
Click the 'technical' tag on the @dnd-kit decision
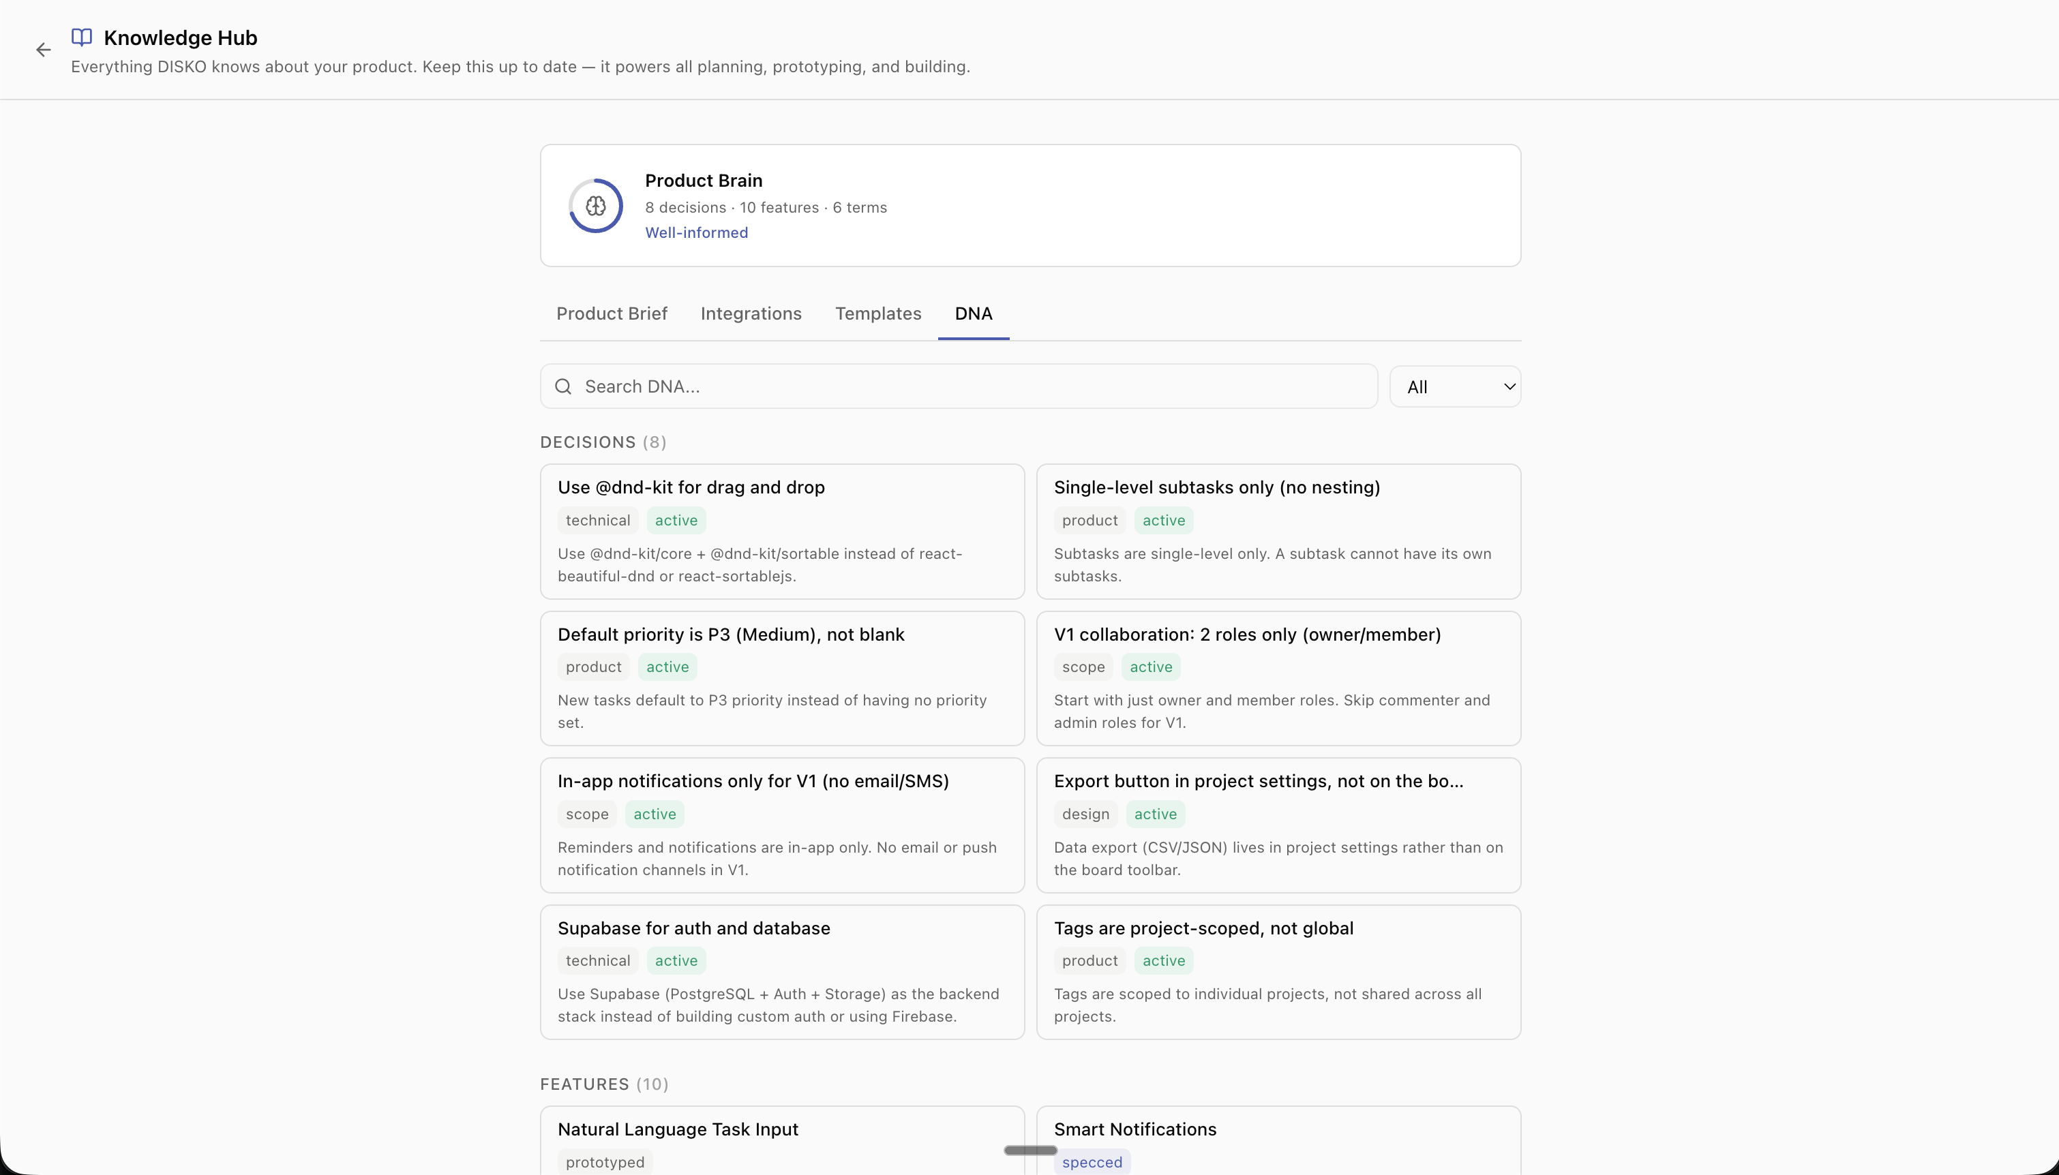pyautogui.click(x=597, y=520)
